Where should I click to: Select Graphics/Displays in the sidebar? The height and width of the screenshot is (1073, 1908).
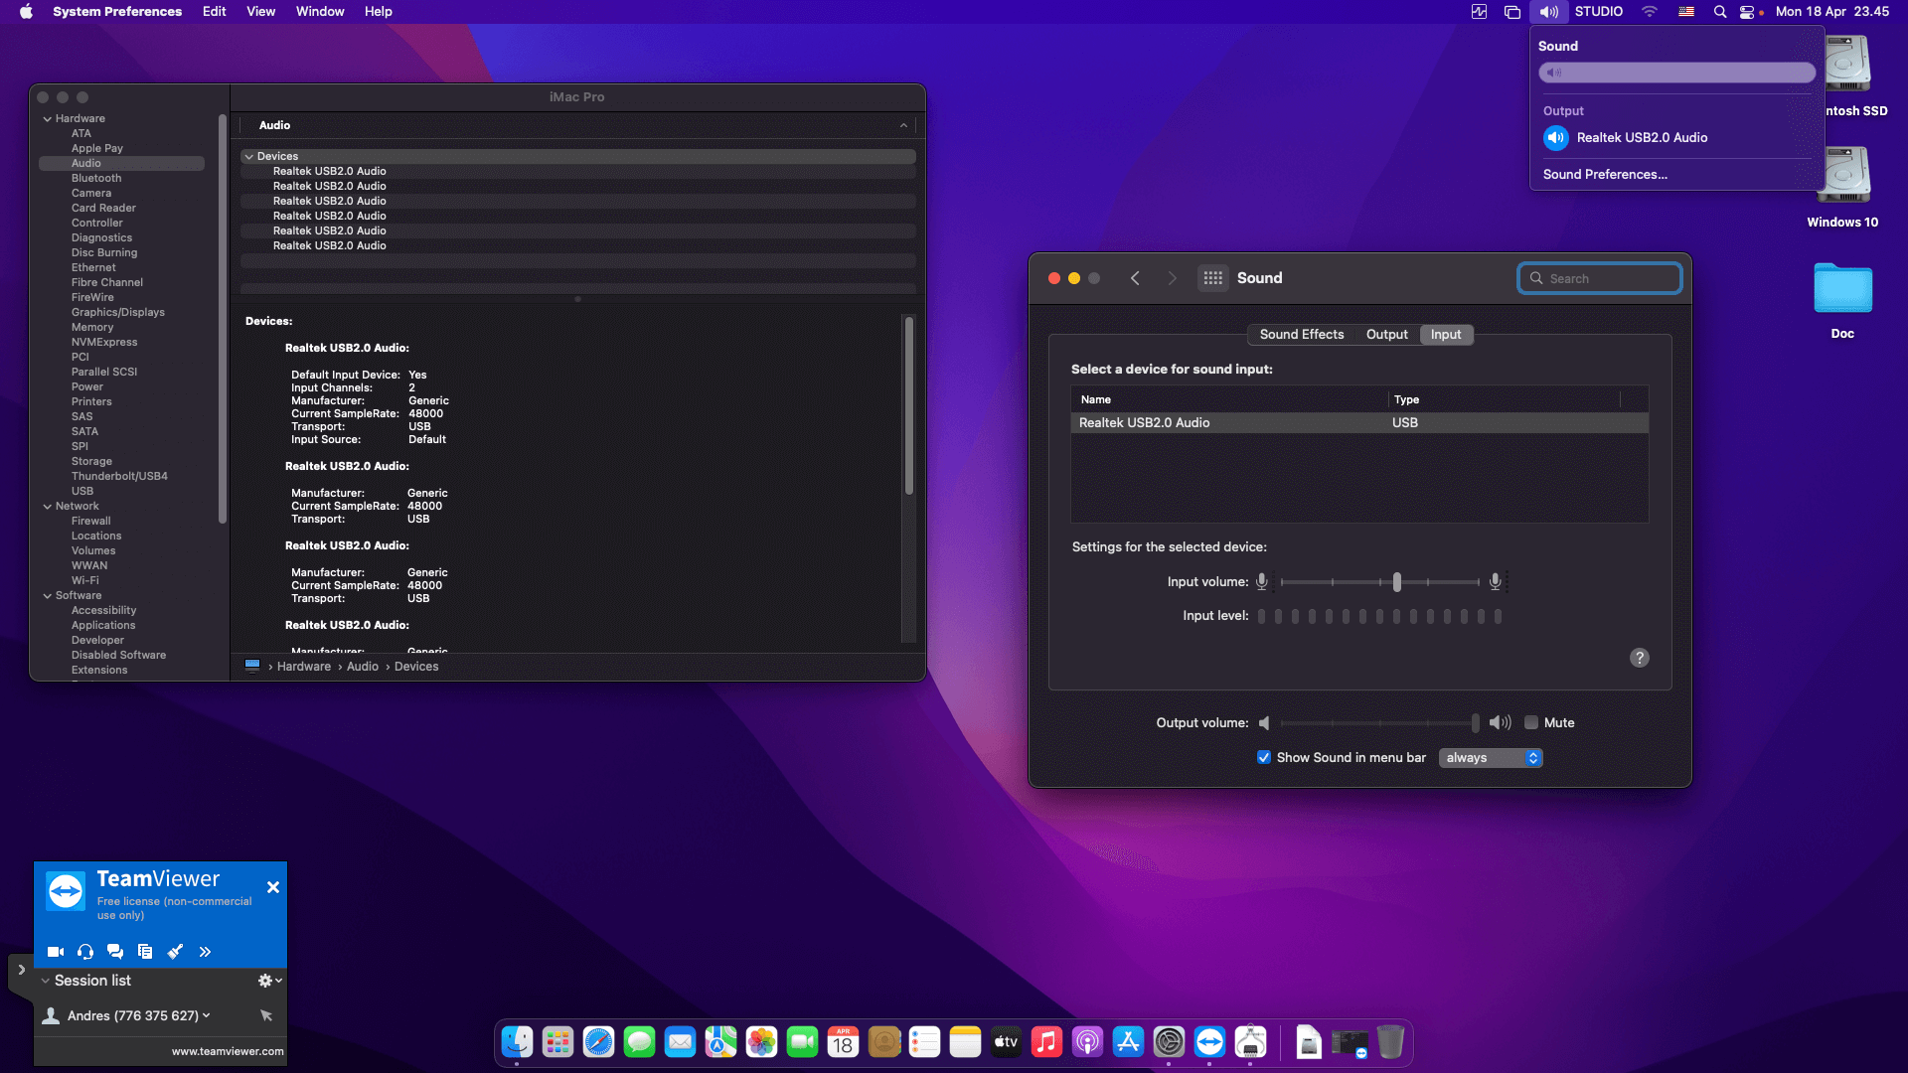pyautogui.click(x=118, y=313)
